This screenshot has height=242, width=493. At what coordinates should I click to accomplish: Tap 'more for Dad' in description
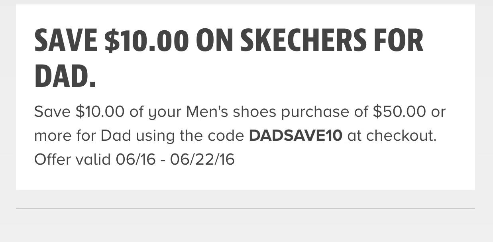pyautogui.click(x=82, y=136)
